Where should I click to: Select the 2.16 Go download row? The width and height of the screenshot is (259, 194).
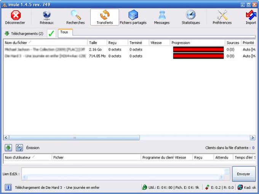[x=129, y=49]
